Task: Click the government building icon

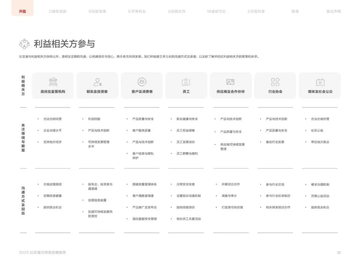Action: (53, 82)
